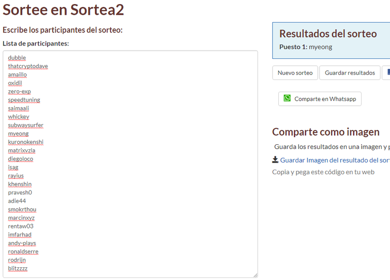Click participant name matrixvzla
The width and height of the screenshot is (390, 280).
pos(22,150)
